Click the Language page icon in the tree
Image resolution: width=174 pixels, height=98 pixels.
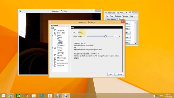[x=55, y=30]
